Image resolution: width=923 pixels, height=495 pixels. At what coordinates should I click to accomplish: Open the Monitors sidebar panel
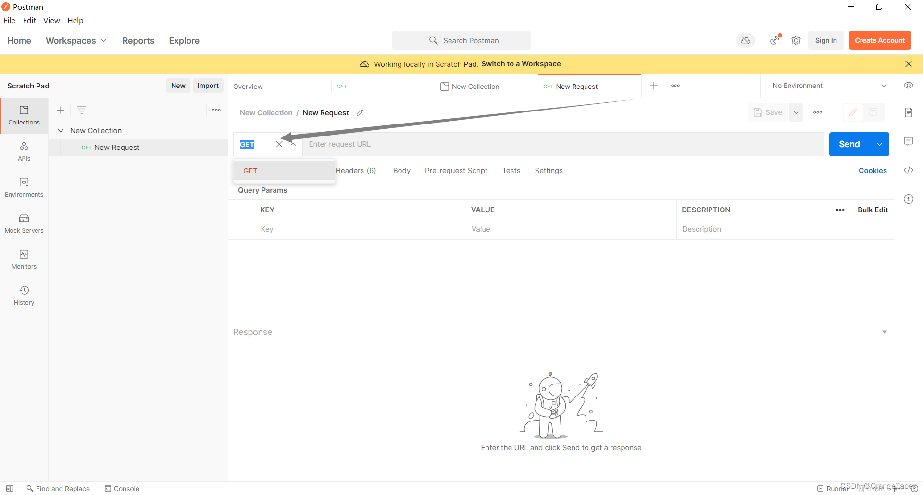24,260
